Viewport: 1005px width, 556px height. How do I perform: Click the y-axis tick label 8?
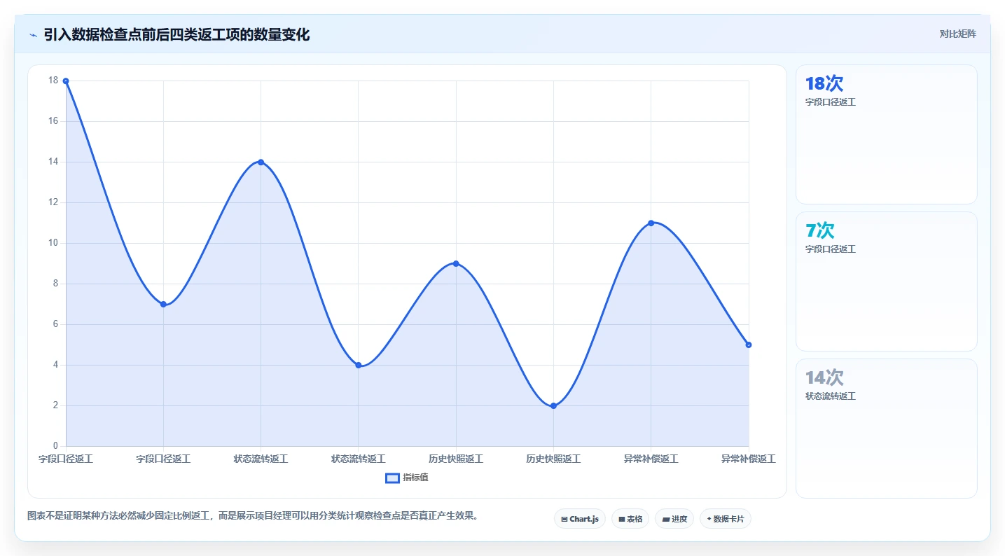click(55, 284)
